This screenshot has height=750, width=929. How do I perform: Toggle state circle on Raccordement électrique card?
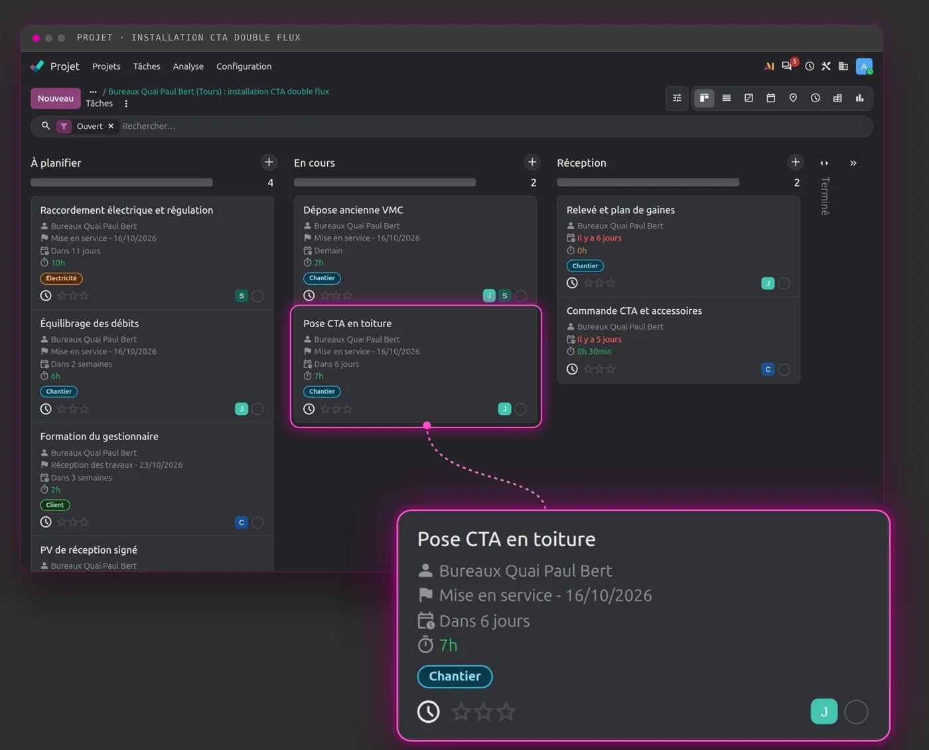coord(257,296)
